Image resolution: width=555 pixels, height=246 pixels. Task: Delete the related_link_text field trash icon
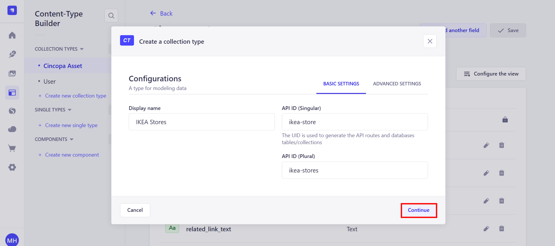[x=502, y=229]
